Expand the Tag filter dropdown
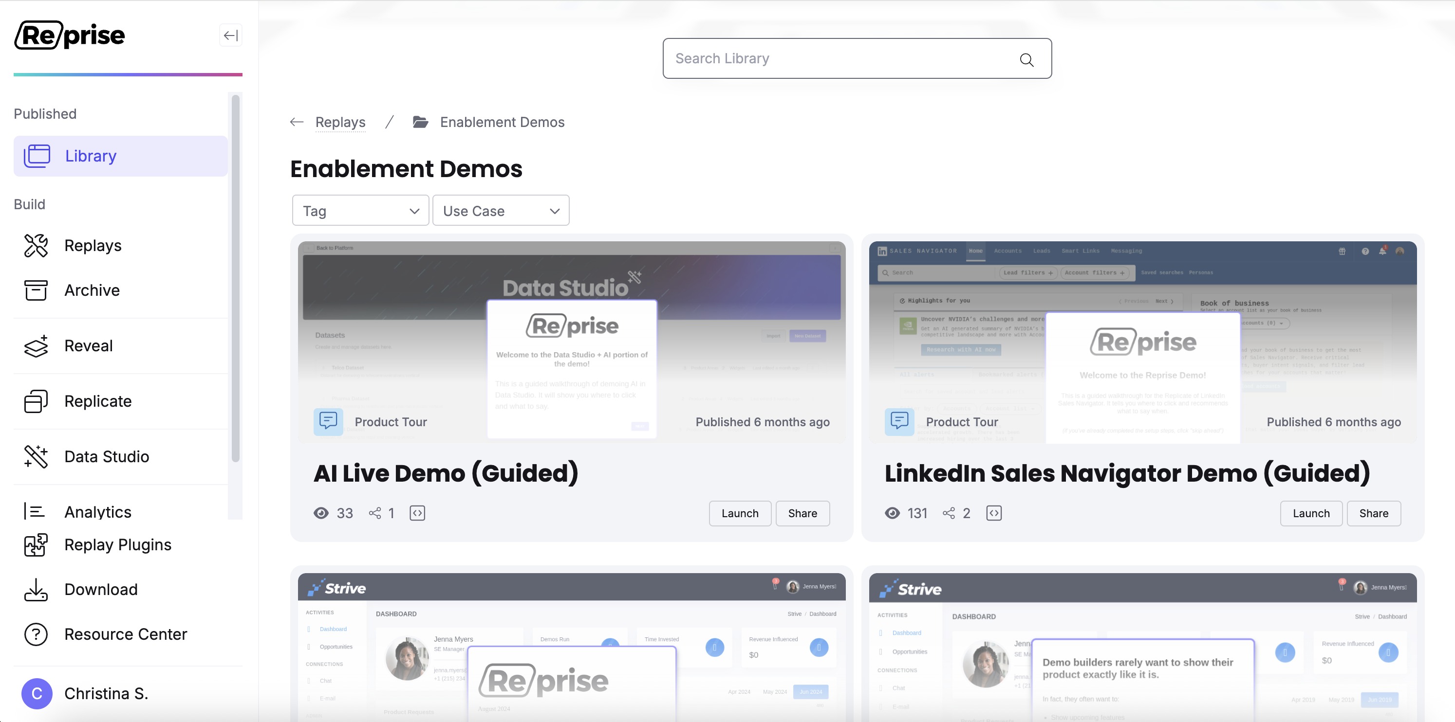The width and height of the screenshot is (1455, 722). coord(360,211)
